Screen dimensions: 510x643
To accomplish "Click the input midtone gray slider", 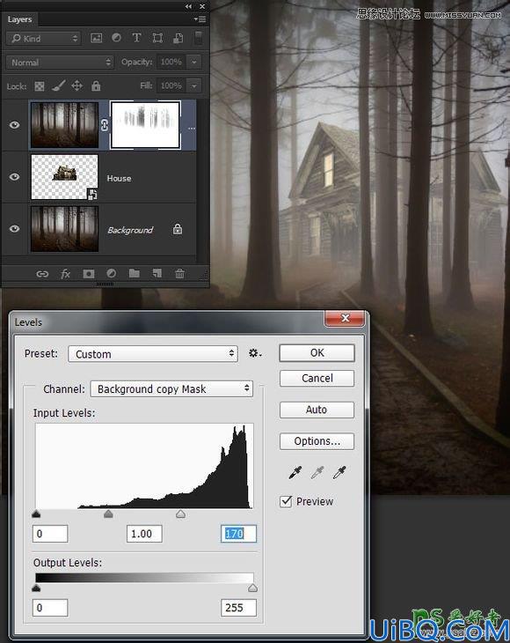I will (x=108, y=514).
